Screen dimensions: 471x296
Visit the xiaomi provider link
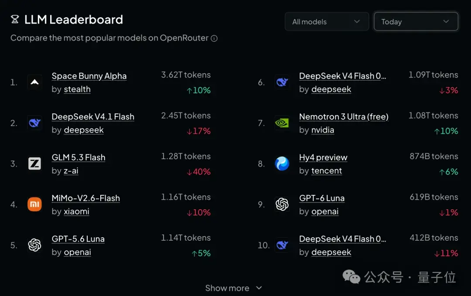coord(76,211)
